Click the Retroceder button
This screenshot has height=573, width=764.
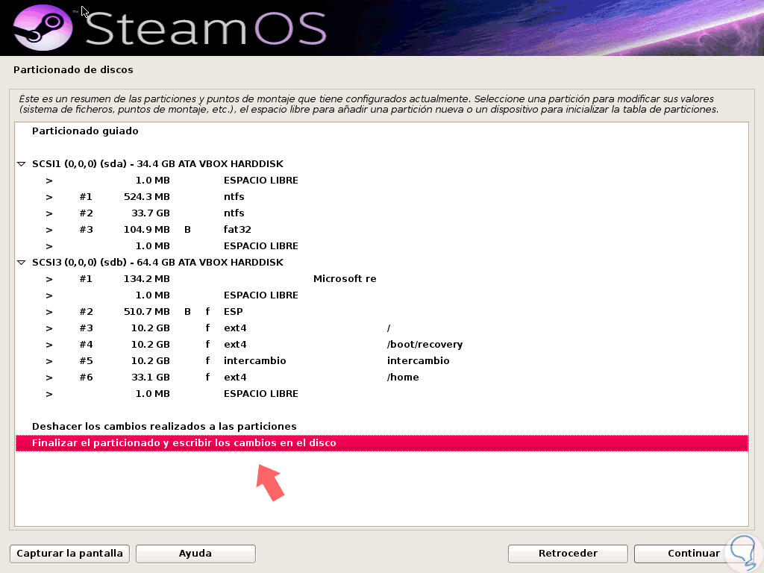pyautogui.click(x=568, y=554)
